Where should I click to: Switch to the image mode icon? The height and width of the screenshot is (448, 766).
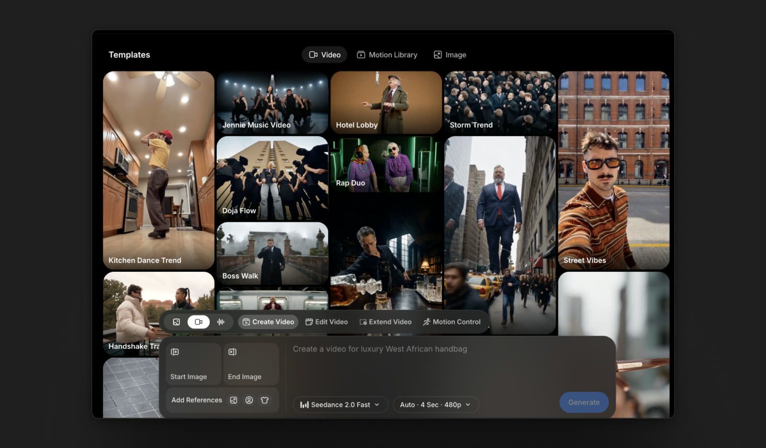click(176, 322)
